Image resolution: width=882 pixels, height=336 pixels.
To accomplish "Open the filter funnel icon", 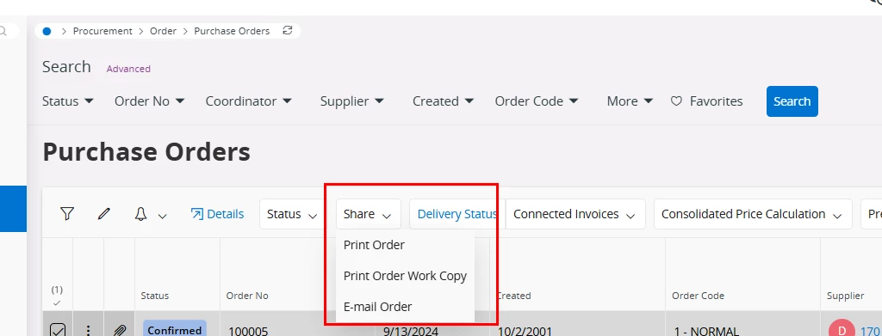I will coord(67,214).
